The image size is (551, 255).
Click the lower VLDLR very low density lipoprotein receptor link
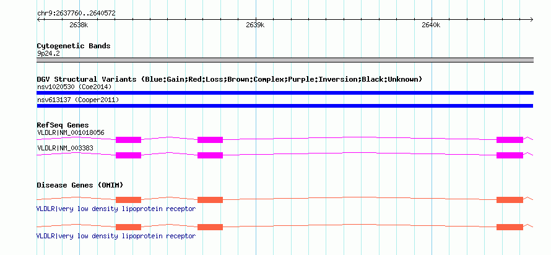116,236
